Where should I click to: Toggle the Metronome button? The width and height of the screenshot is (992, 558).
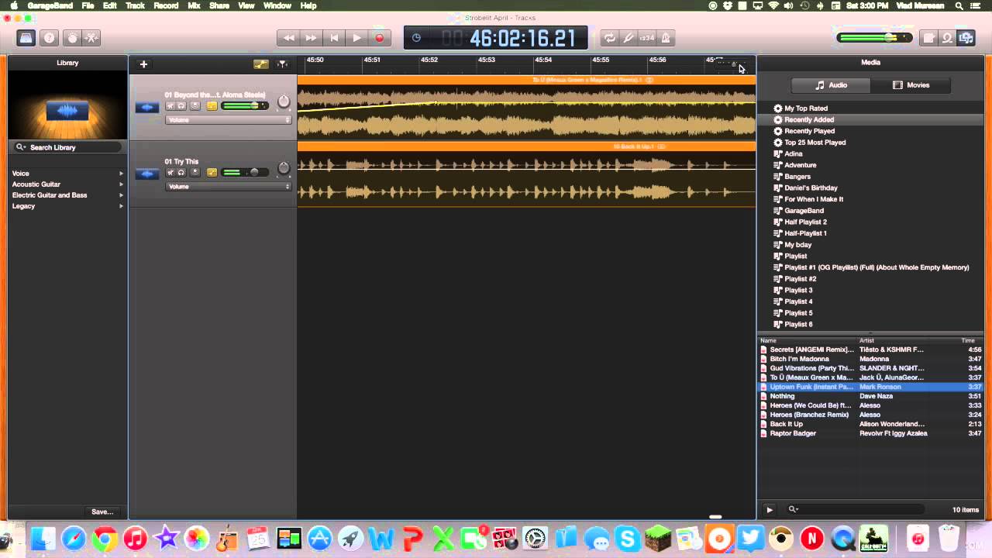coord(666,38)
